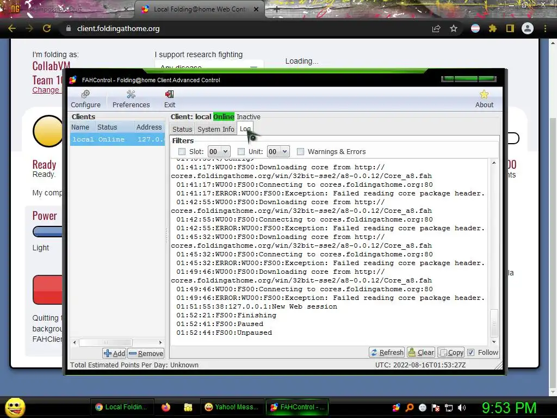Switch to the System Info tab
This screenshot has width=557, height=418.
click(x=215, y=130)
